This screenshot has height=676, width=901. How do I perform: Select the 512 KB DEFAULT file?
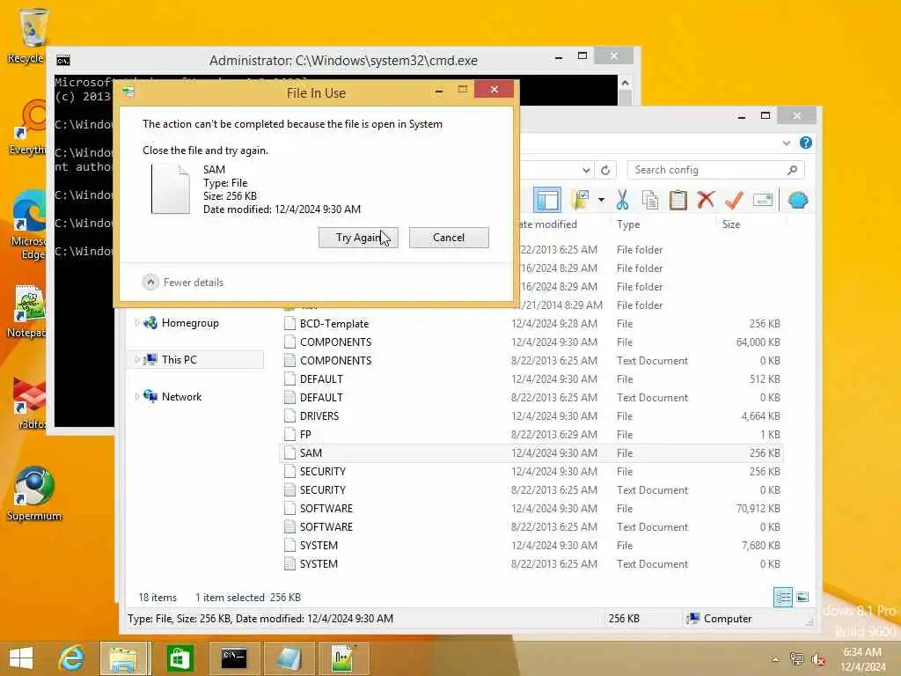[x=532, y=378]
